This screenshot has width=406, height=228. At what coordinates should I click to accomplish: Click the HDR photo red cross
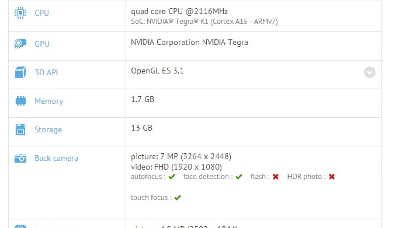pyautogui.click(x=332, y=177)
